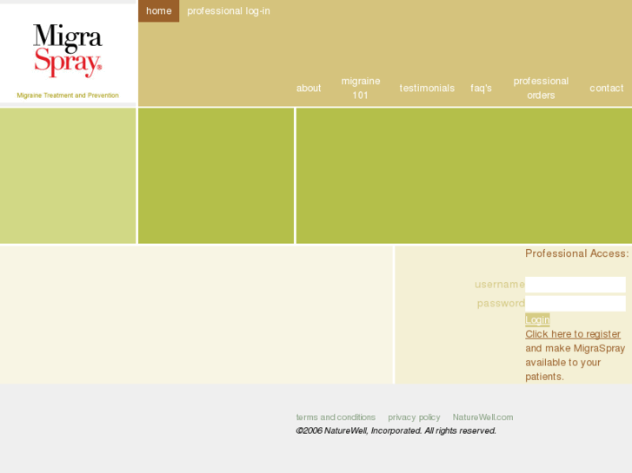632x473 pixels.
Task: Go to the contact page
Action: click(607, 89)
